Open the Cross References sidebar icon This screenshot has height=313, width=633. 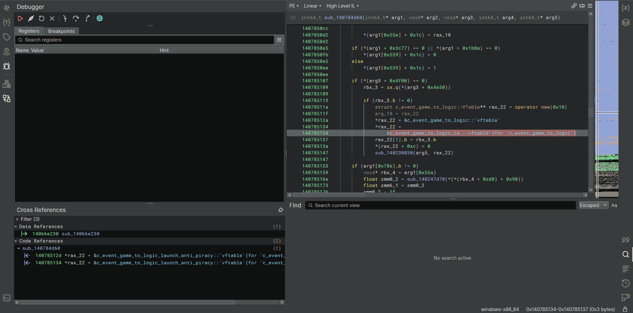(x=7, y=98)
